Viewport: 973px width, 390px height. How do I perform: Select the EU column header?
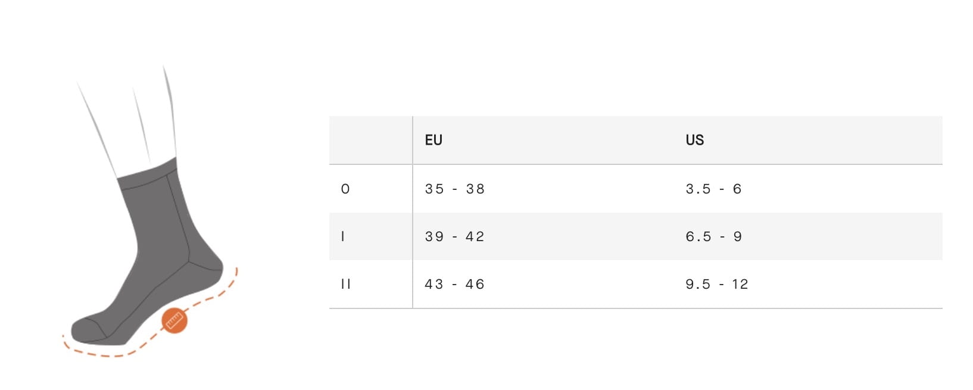tap(434, 140)
